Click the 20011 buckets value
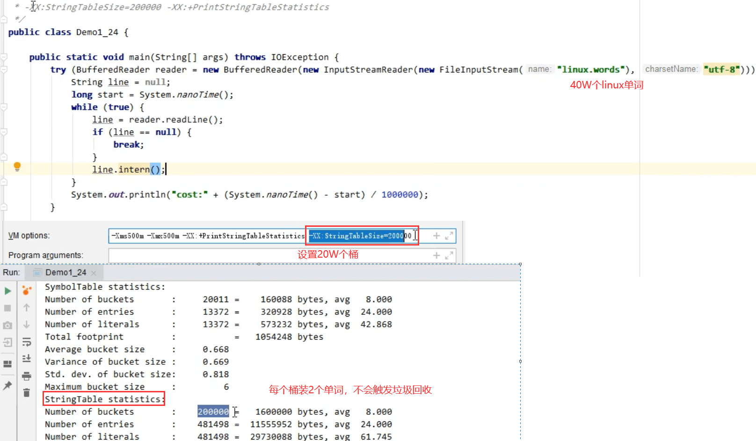The height and width of the screenshot is (441, 756). (x=216, y=299)
